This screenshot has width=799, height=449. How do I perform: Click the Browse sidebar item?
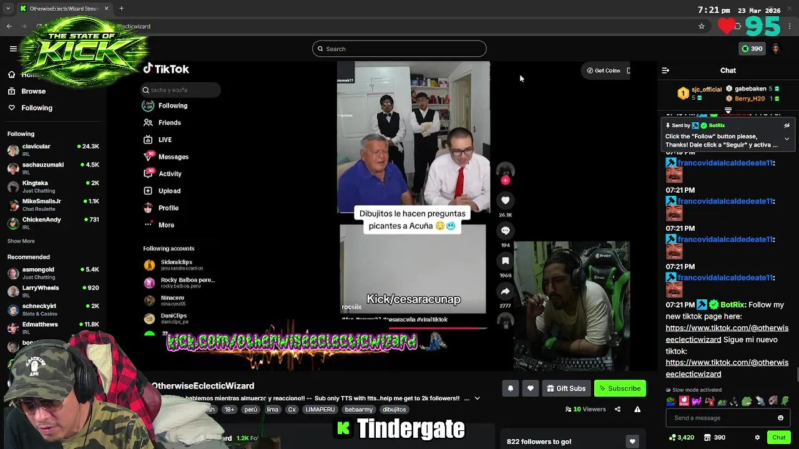pos(27,91)
